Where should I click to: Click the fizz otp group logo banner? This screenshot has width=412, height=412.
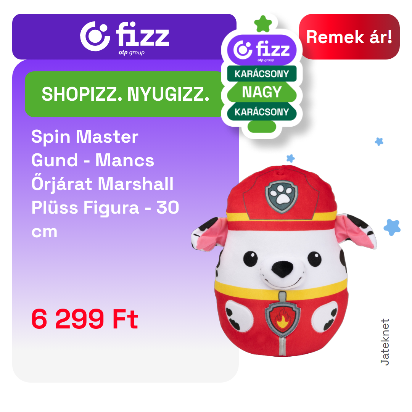pos(124,37)
